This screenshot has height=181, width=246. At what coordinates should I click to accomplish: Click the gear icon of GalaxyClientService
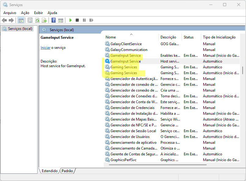pos(107,44)
